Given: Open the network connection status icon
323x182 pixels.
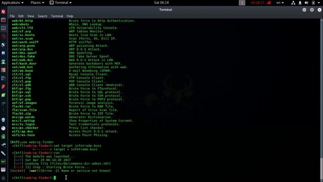Looking at the screenshot, I should pyautogui.click(x=293, y=3).
